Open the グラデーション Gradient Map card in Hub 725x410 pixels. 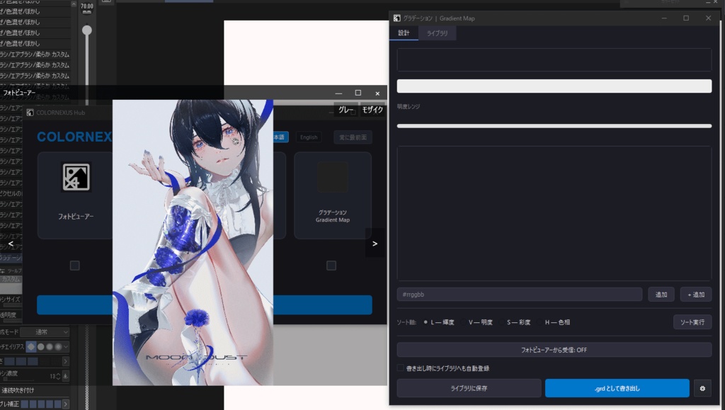tap(333, 195)
